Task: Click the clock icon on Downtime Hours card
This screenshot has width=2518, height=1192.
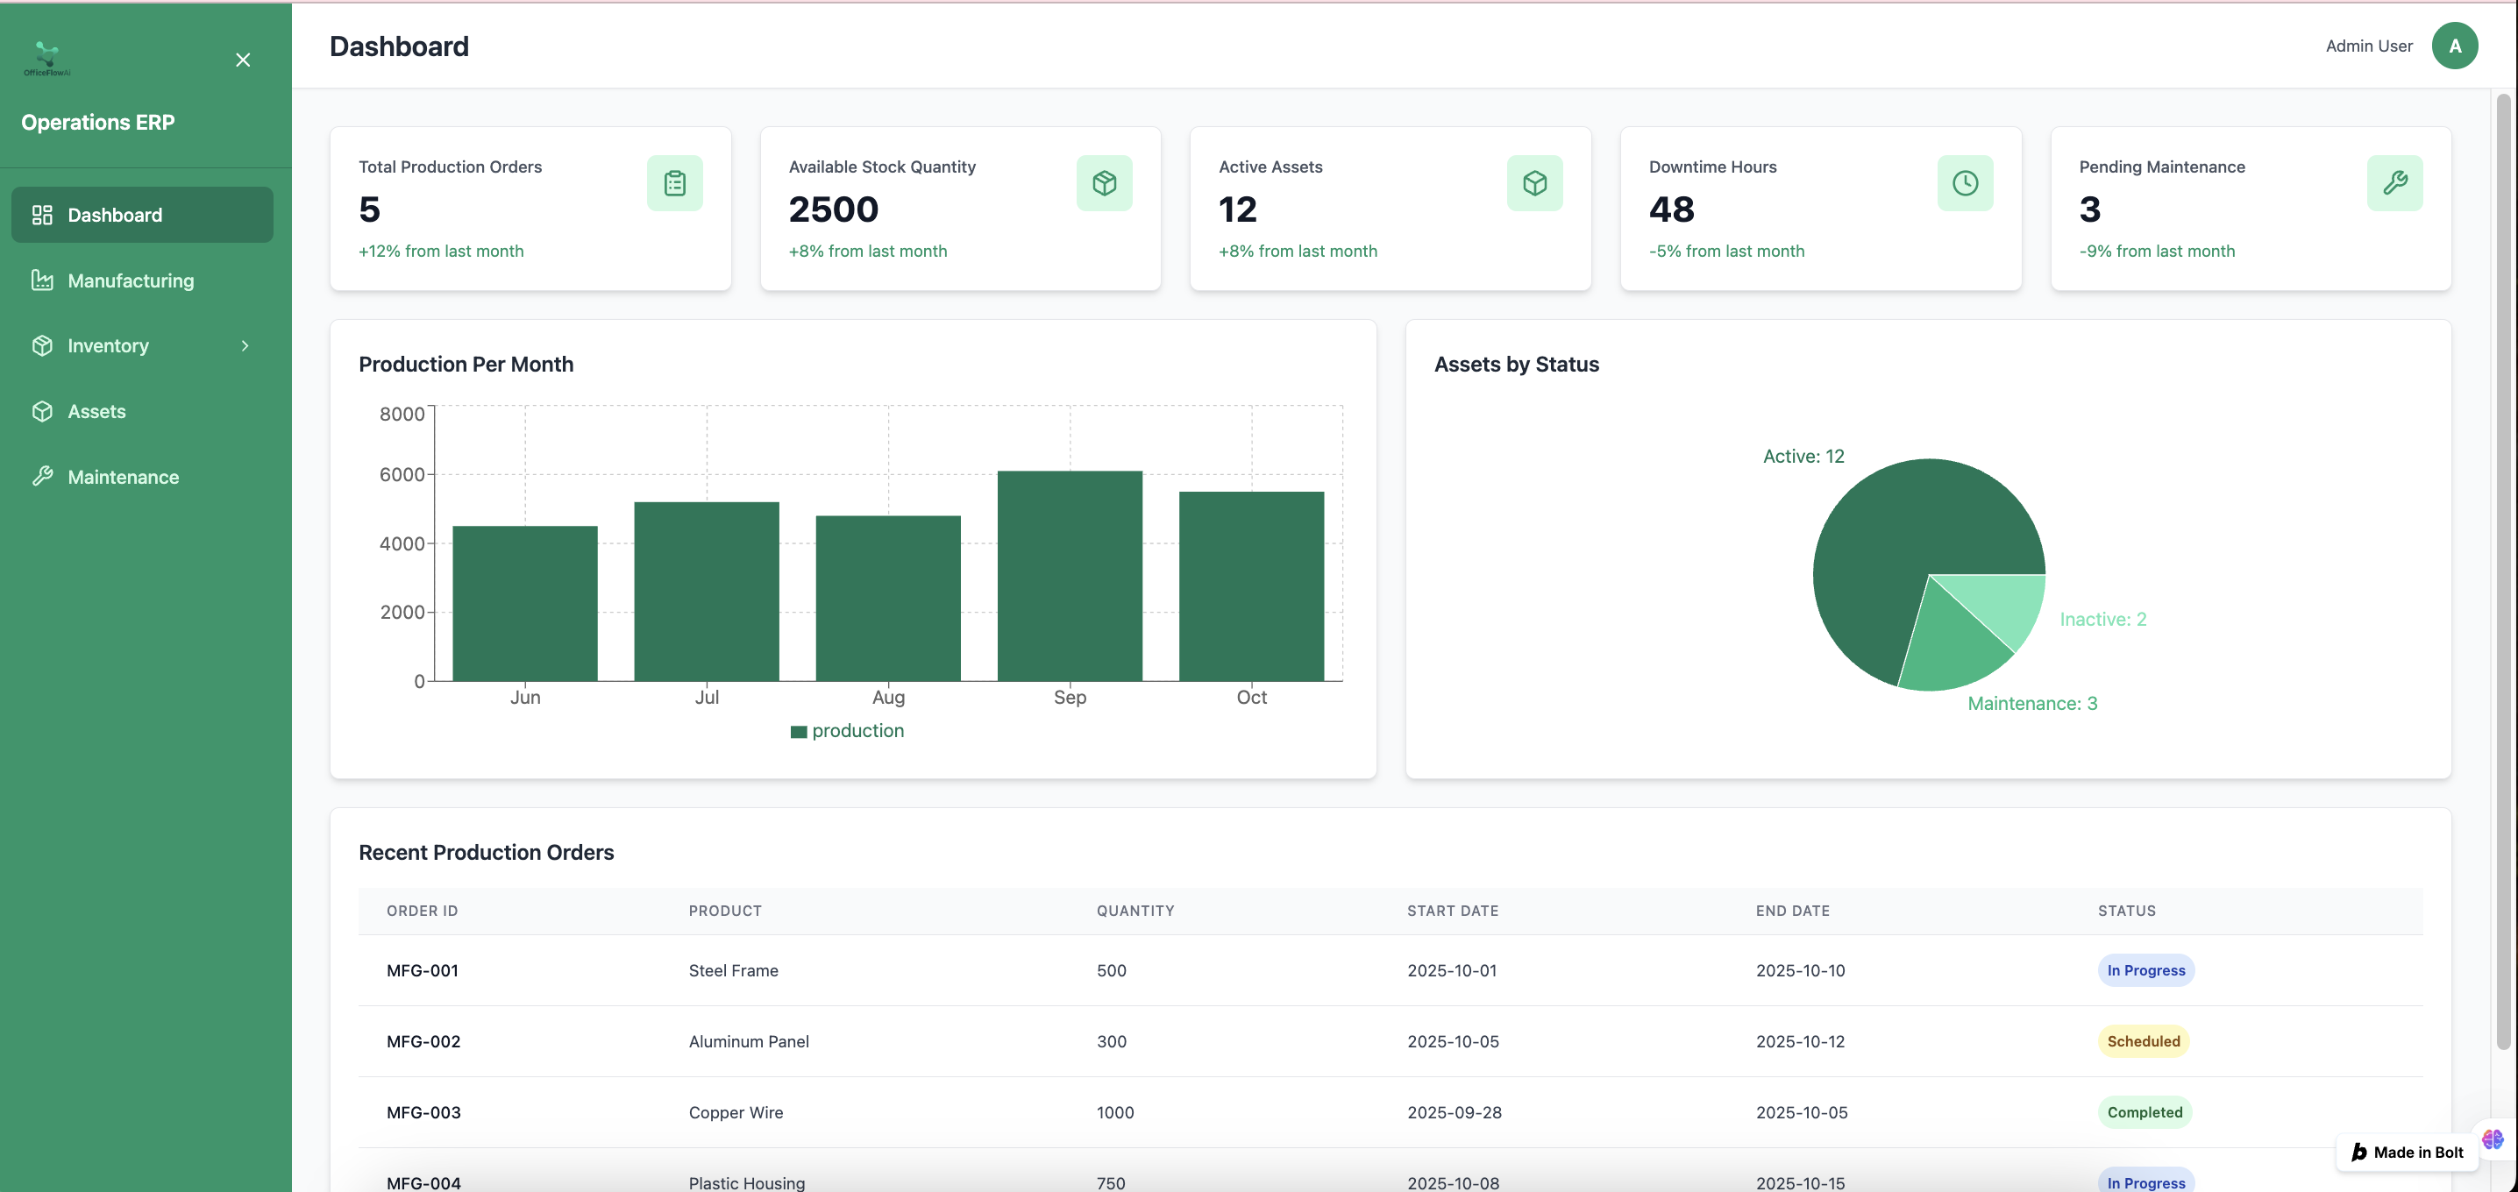Action: point(1964,182)
